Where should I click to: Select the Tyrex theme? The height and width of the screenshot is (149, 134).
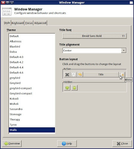click(x=32, y=125)
